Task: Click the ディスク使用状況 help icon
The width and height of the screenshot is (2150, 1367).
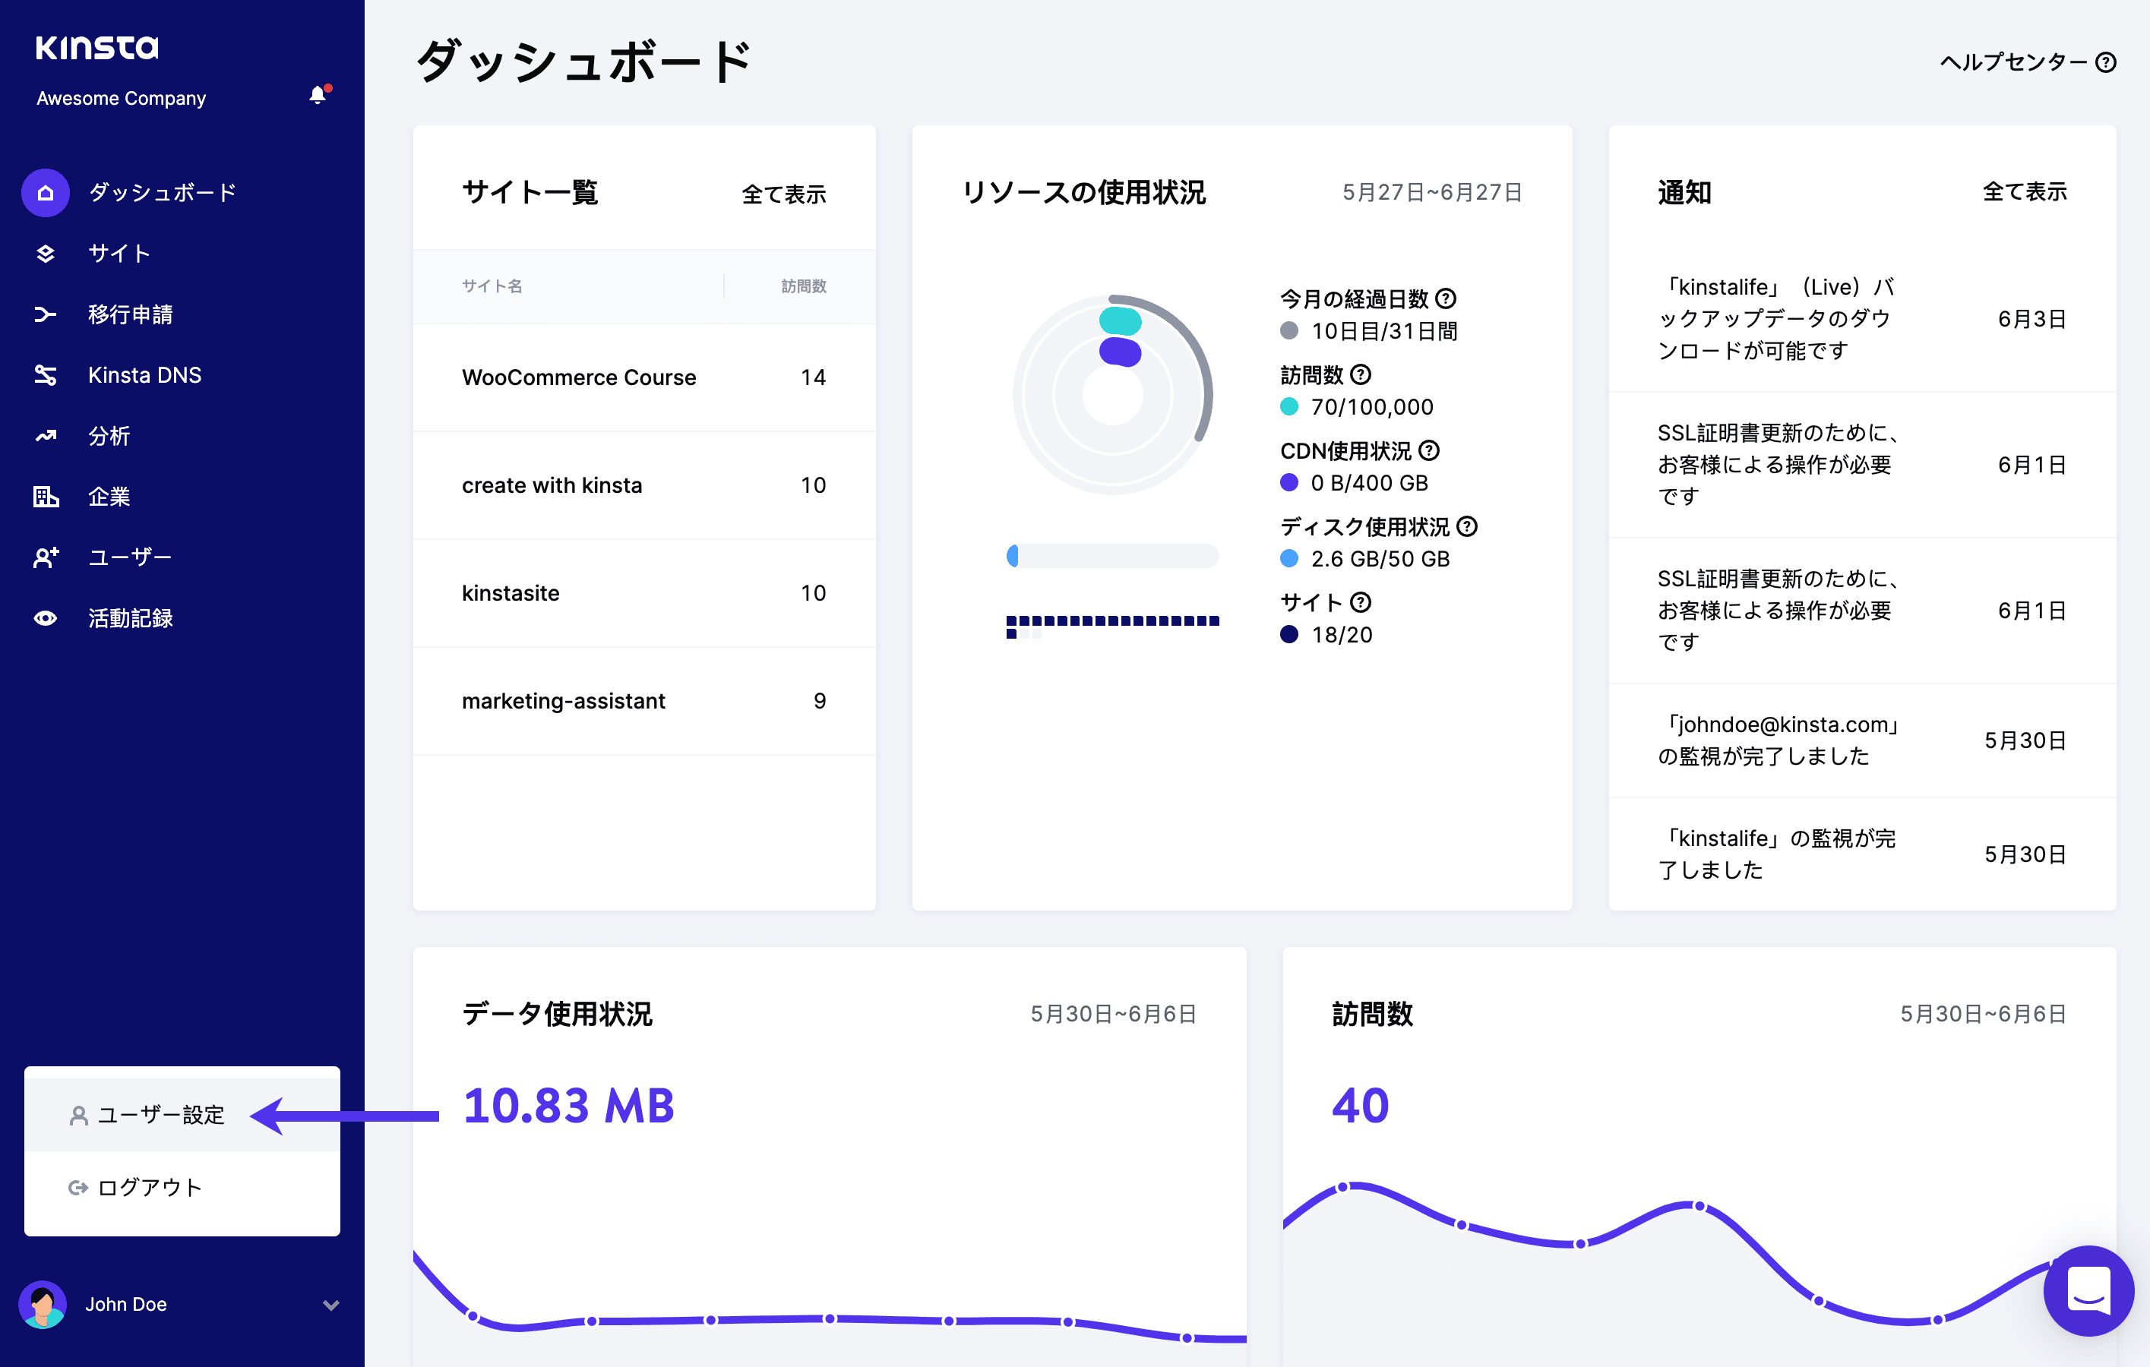Action: 1467,527
